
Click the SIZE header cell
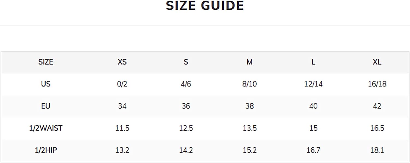(46, 62)
